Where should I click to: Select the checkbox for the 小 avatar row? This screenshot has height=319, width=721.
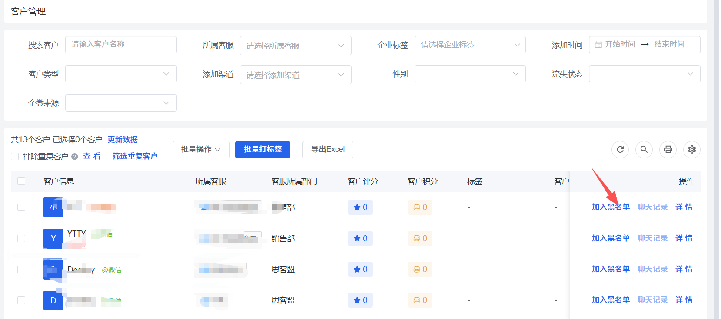pyautogui.click(x=21, y=207)
